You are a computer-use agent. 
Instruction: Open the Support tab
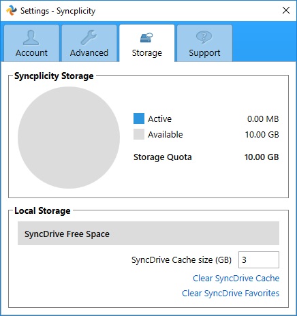coord(204,43)
